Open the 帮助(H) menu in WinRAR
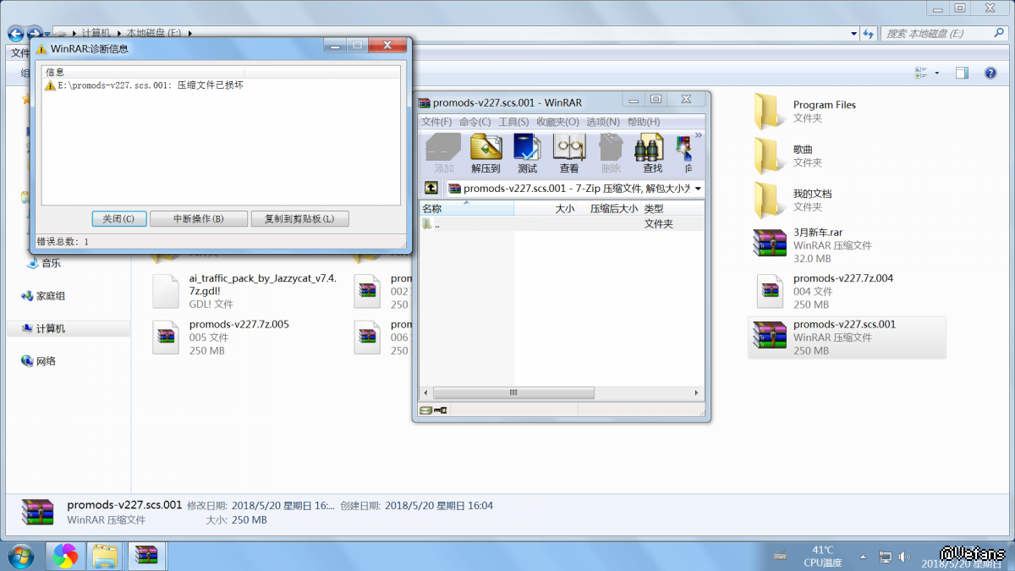The image size is (1015, 571). [x=644, y=122]
